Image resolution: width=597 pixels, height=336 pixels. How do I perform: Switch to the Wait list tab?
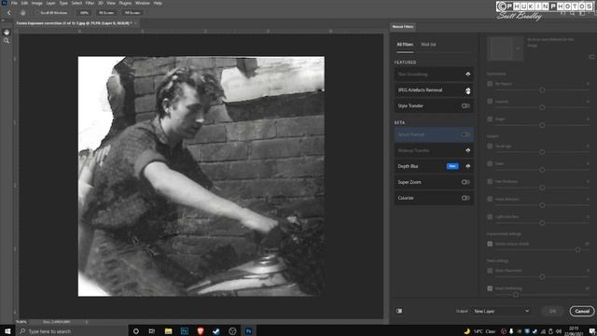[x=428, y=45]
